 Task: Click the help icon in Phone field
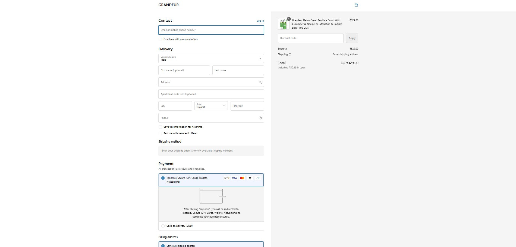point(260,118)
